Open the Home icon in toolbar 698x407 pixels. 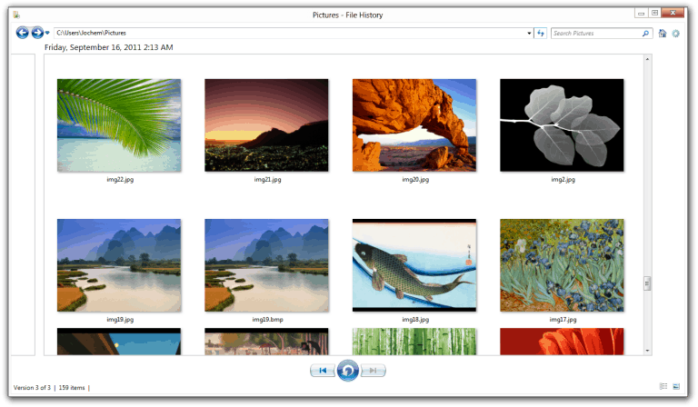[663, 33]
